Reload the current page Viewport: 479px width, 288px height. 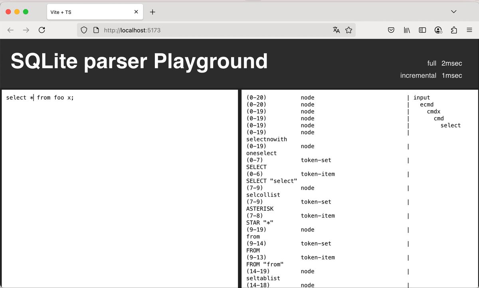pyautogui.click(x=42, y=30)
